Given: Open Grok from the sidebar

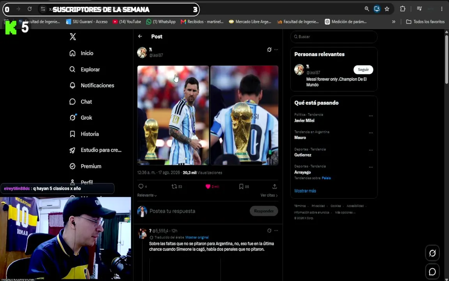Looking at the screenshot, I should 80,117.
